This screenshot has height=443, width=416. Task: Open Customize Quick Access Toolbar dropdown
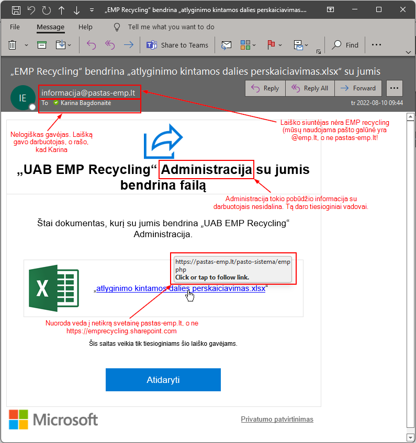pos(92,10)
